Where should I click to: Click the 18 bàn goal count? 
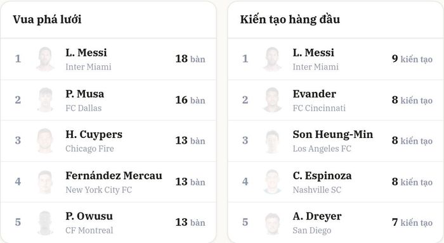pyautogui.click(x=190, y=59)
